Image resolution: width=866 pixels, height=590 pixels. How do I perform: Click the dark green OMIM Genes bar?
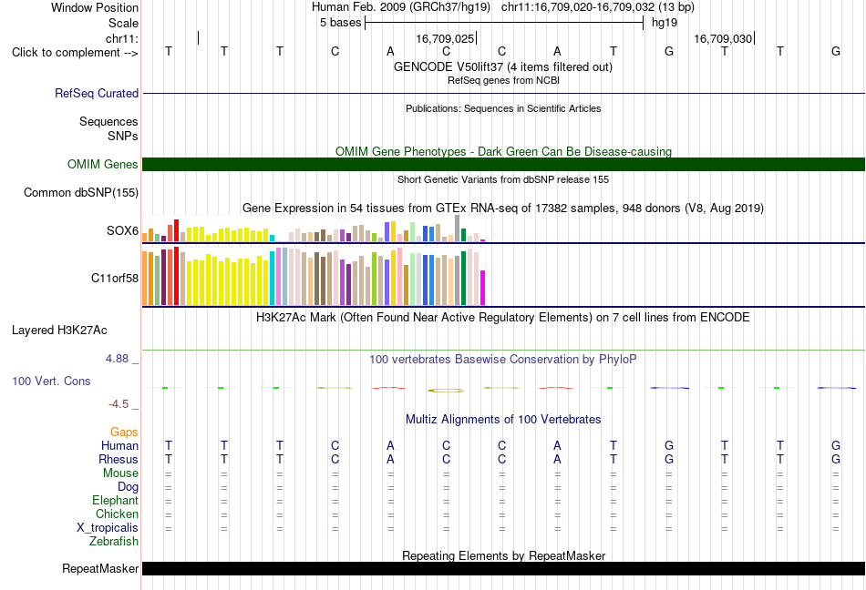pyautogui.click(x=503, y=164)
